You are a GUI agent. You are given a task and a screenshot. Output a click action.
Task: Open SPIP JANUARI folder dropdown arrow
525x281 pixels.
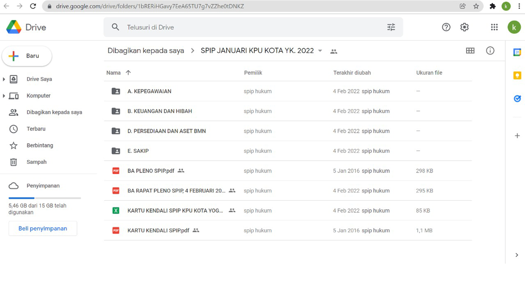[x=320, y=51]
